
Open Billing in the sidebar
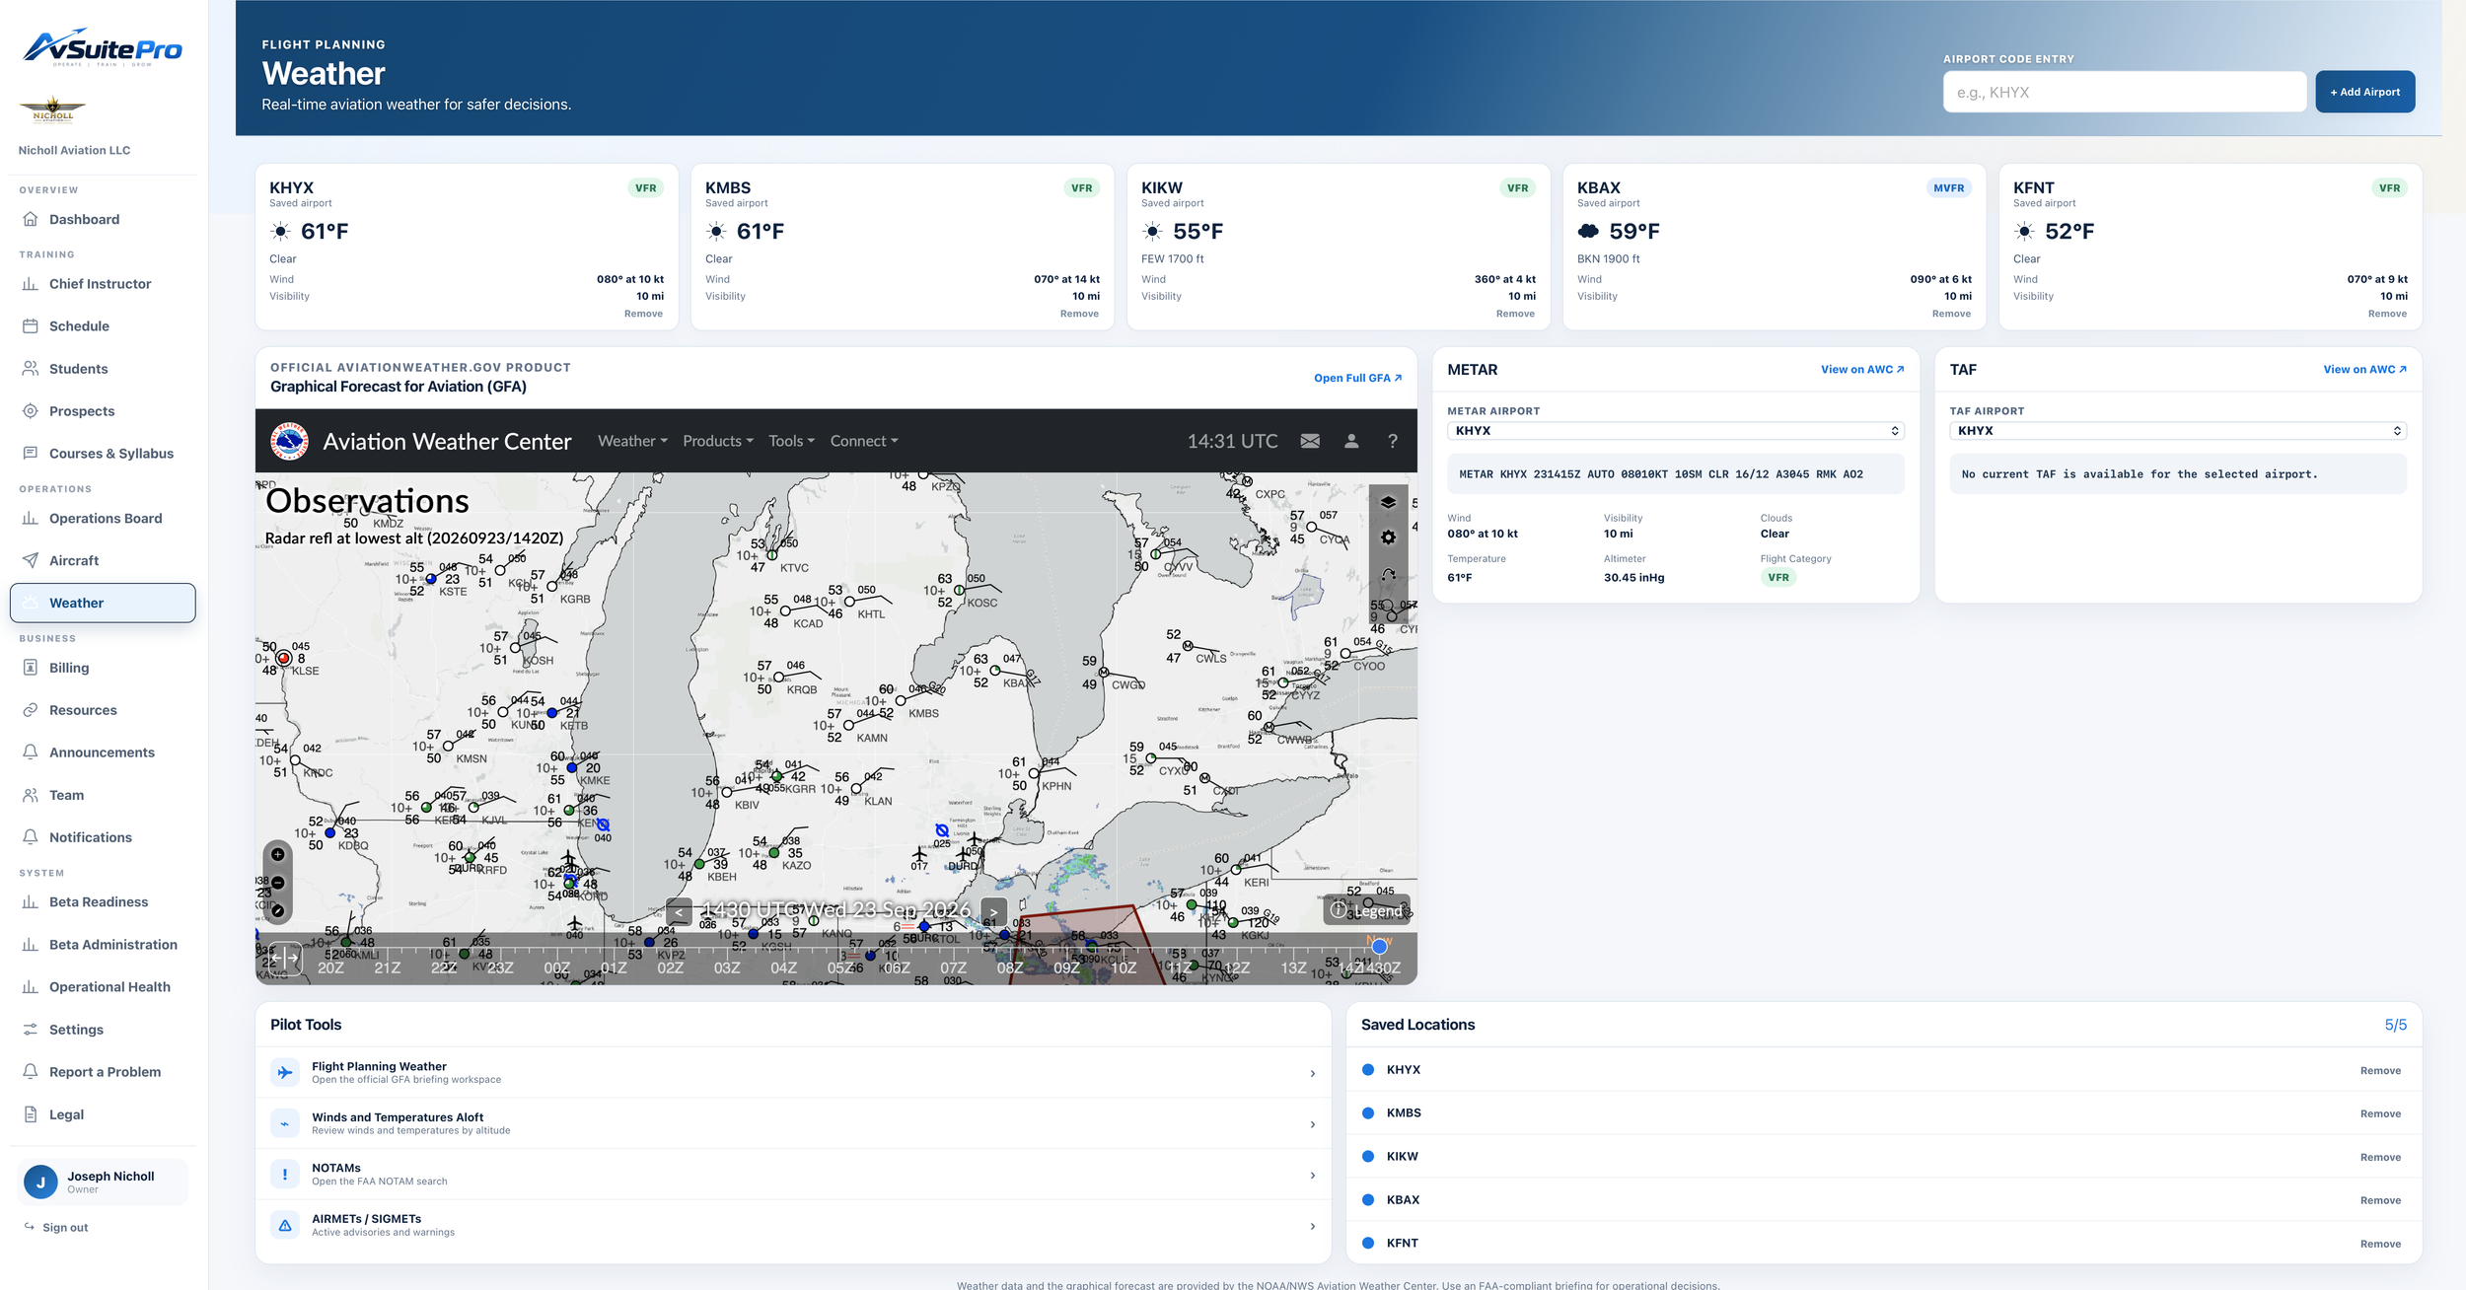[103, 668]
